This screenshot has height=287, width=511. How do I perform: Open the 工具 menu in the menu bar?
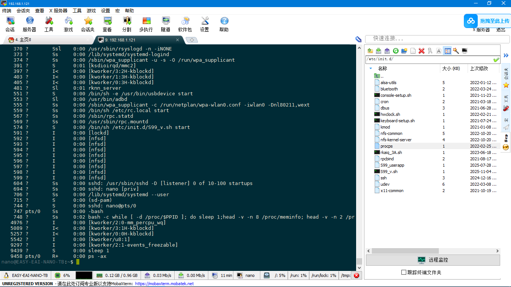point(77,11)
